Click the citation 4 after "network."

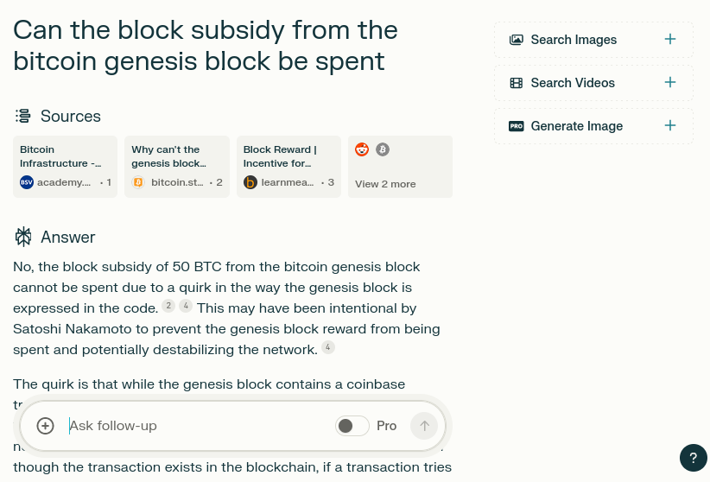click(x=327, y=347)
